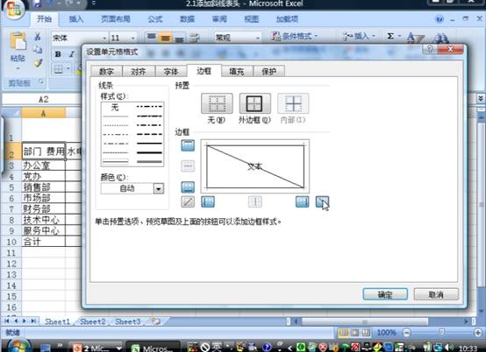Click the diagonal-up border icon
The width and height of the screenshot is (486, 352).
click(188, 202)
